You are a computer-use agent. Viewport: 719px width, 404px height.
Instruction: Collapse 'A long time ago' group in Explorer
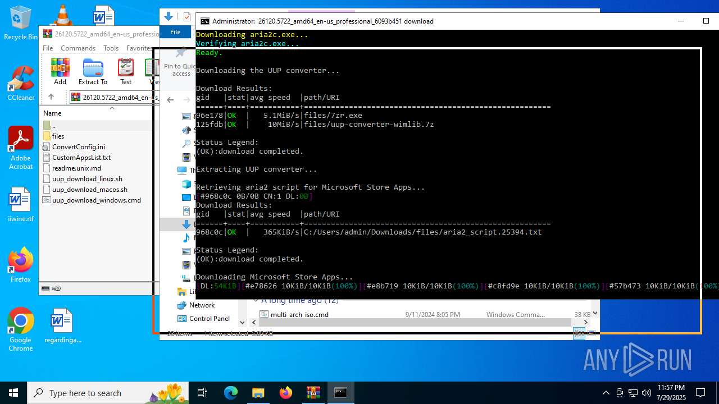(256, 301)
